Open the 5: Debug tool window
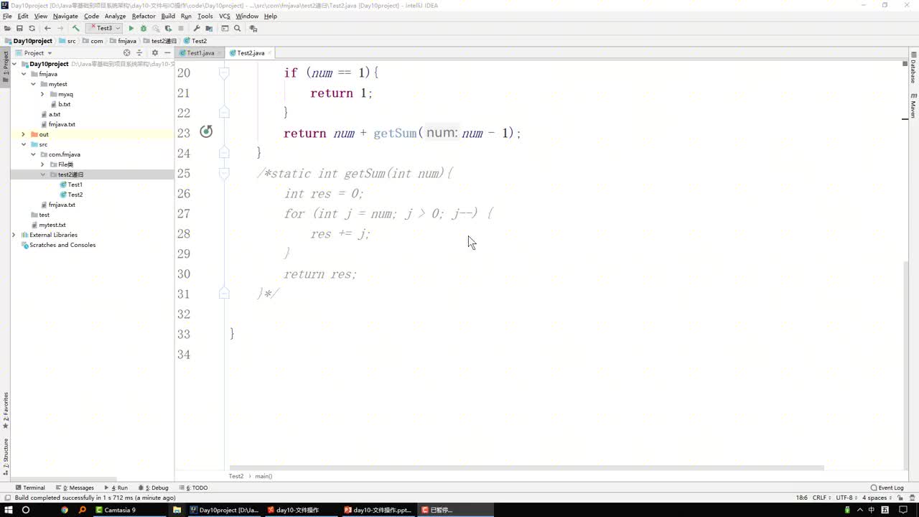919x517 pixels. point(154,488)
